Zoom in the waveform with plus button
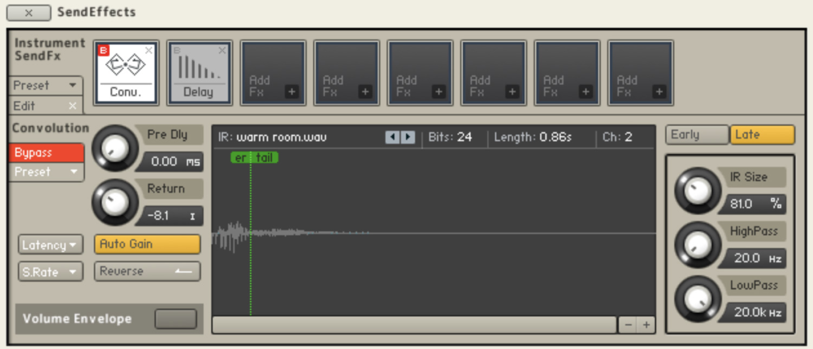The height and width of the screenshot is (349, 813). point(646,325)
